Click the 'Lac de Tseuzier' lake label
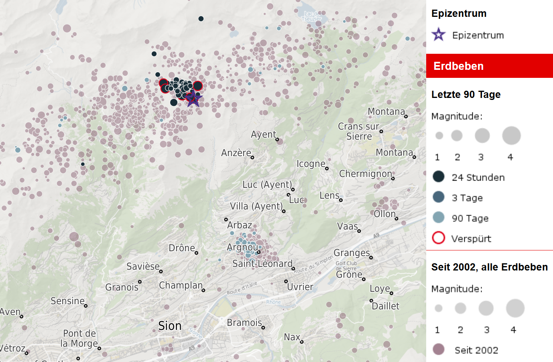The image size is (553, 362). pyautogui.click(x=311, y=16)
